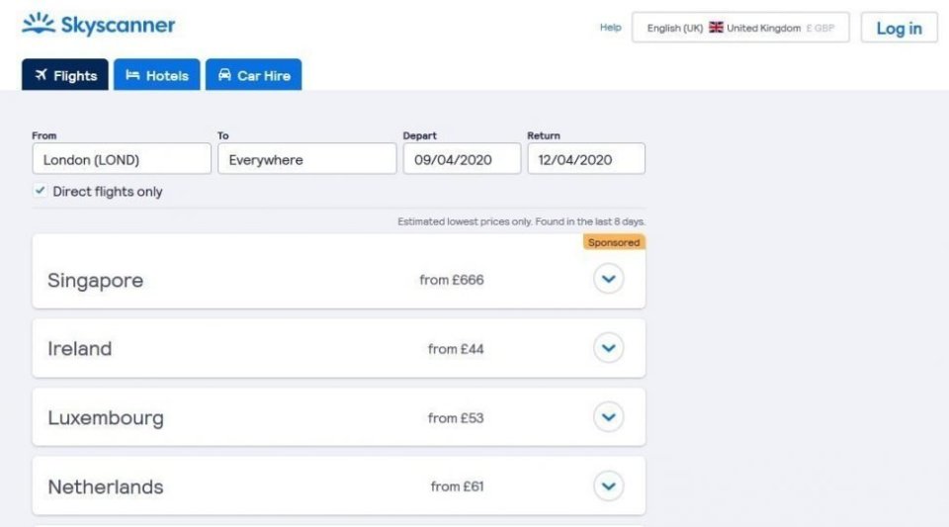This screenshot has height=527, width=949.
Task: Open the Help link
Action: [610, 28]
